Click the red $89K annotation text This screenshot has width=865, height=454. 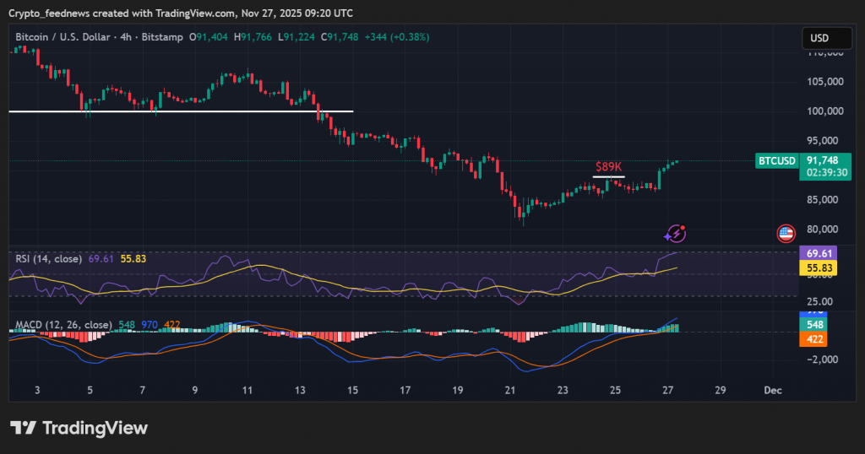pos(608,166)
